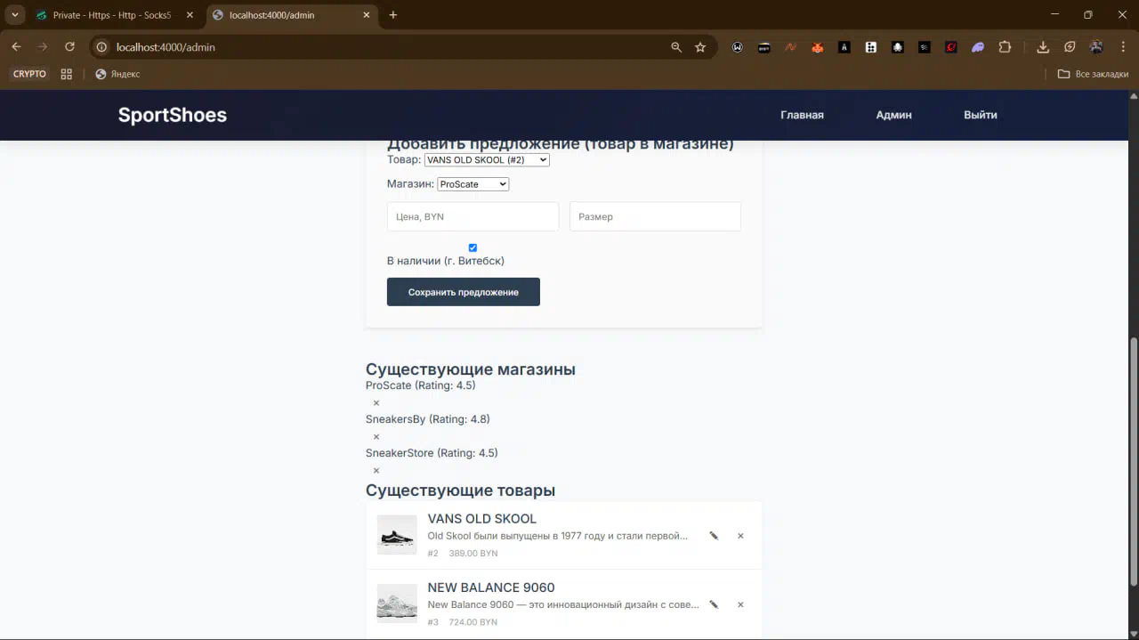Click the page vertical scrollbar thumb

1133,461
